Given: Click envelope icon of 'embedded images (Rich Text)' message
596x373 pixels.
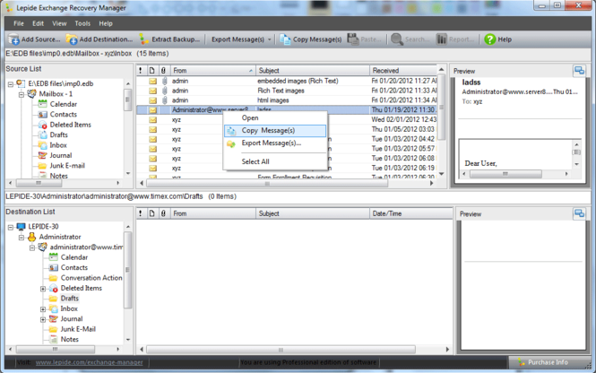Looking at the screenshot, I should 152,81.
